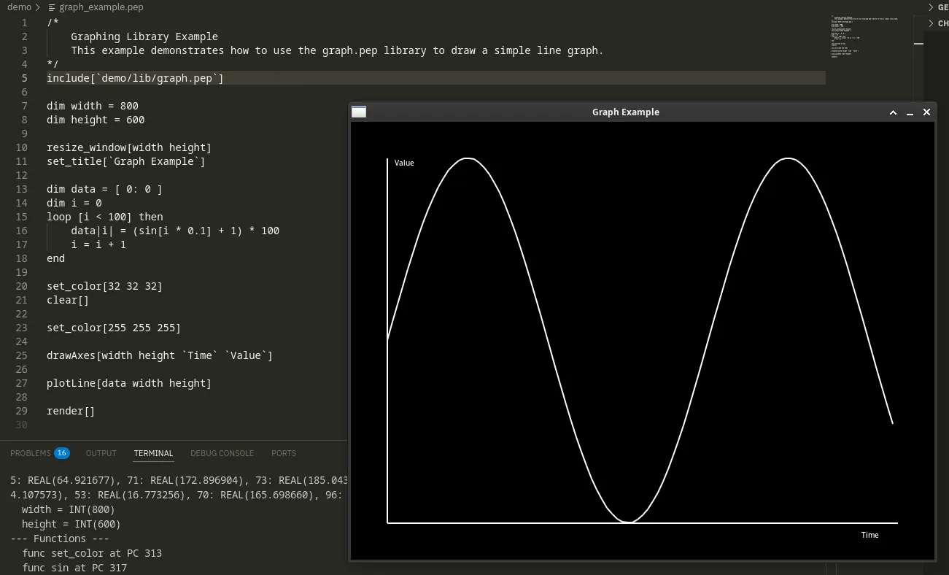Screen dimensions: 949x575
Task: Select the Terminal tab
Action: [x=153, y=453]
